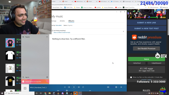
Task: Dismiss the Not finding everything notice
Action: tap(123, 31)
